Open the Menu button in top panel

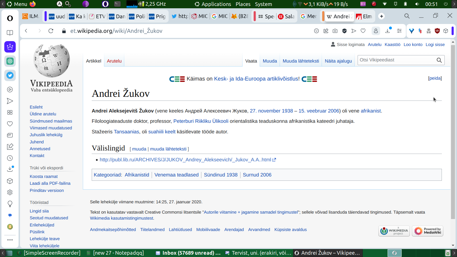tap(17, 4)
